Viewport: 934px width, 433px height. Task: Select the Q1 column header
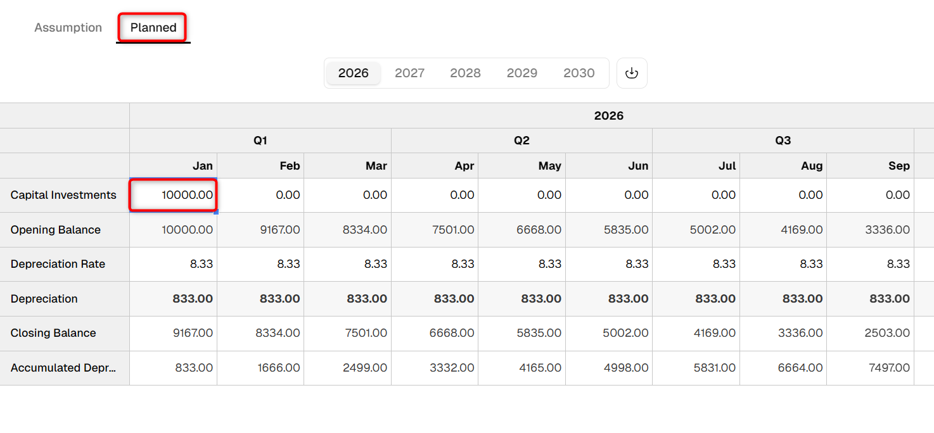260,141
